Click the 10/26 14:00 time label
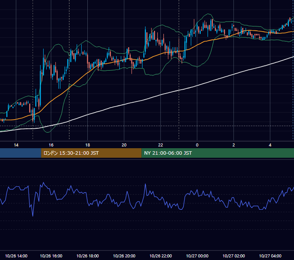The width and height of the screenshot is (294, 260). [x=16, y=256]
